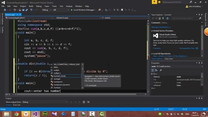Open the Debug configuration dropdown

click(47, 10)
